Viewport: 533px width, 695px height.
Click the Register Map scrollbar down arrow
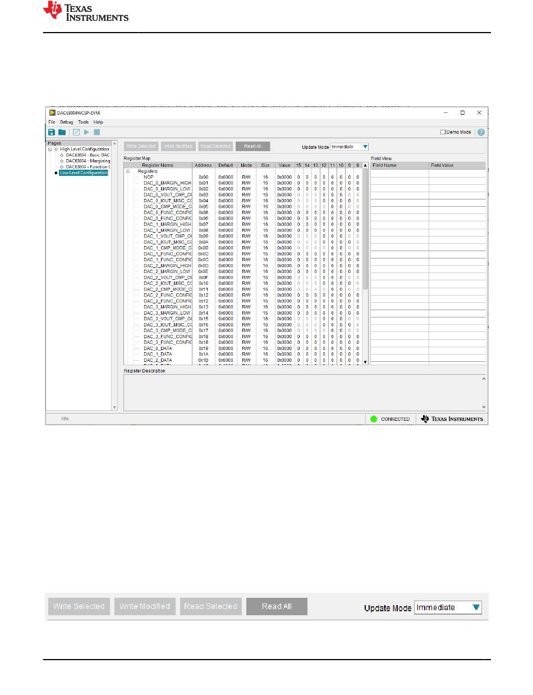click(365, 362)
